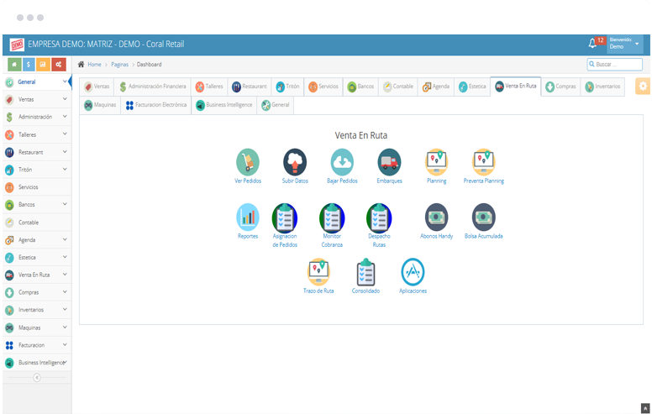Switch to the Compras tab
The image size is (652, 414).
tap(560, 86)
